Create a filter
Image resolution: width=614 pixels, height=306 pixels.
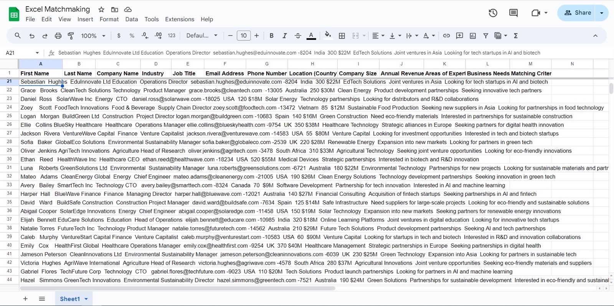(486, 36)
